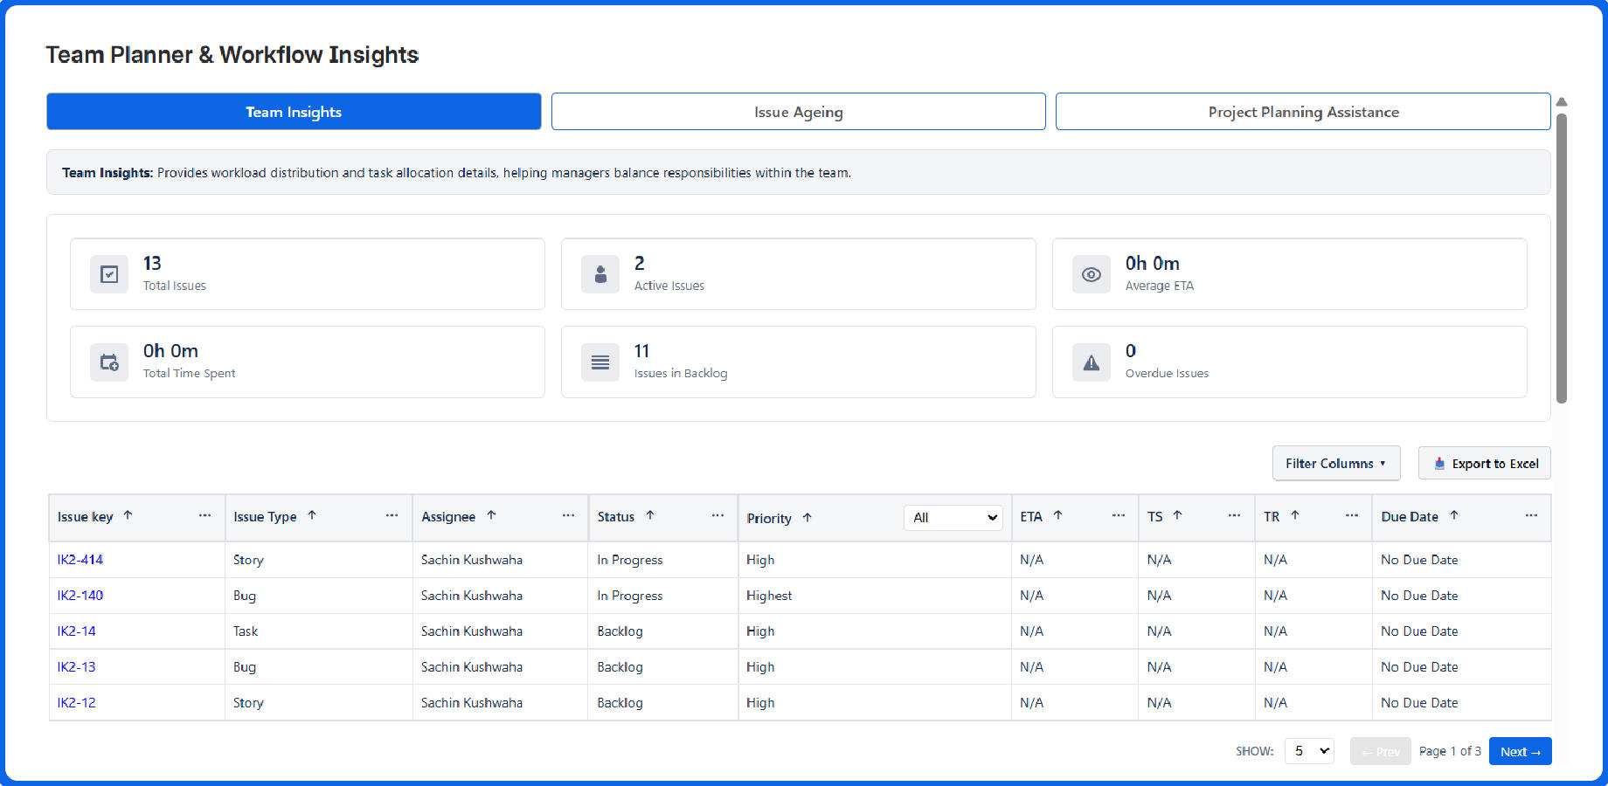Click the Total Time Spent calendar icon
The height and width of the screenshot is (786, 1608).
109,362
